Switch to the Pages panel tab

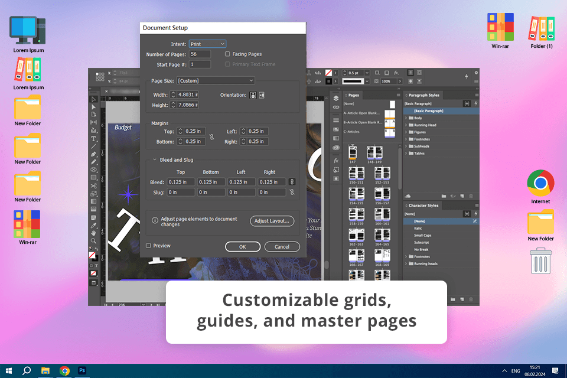pyautogui.click(x=352, y=95)
